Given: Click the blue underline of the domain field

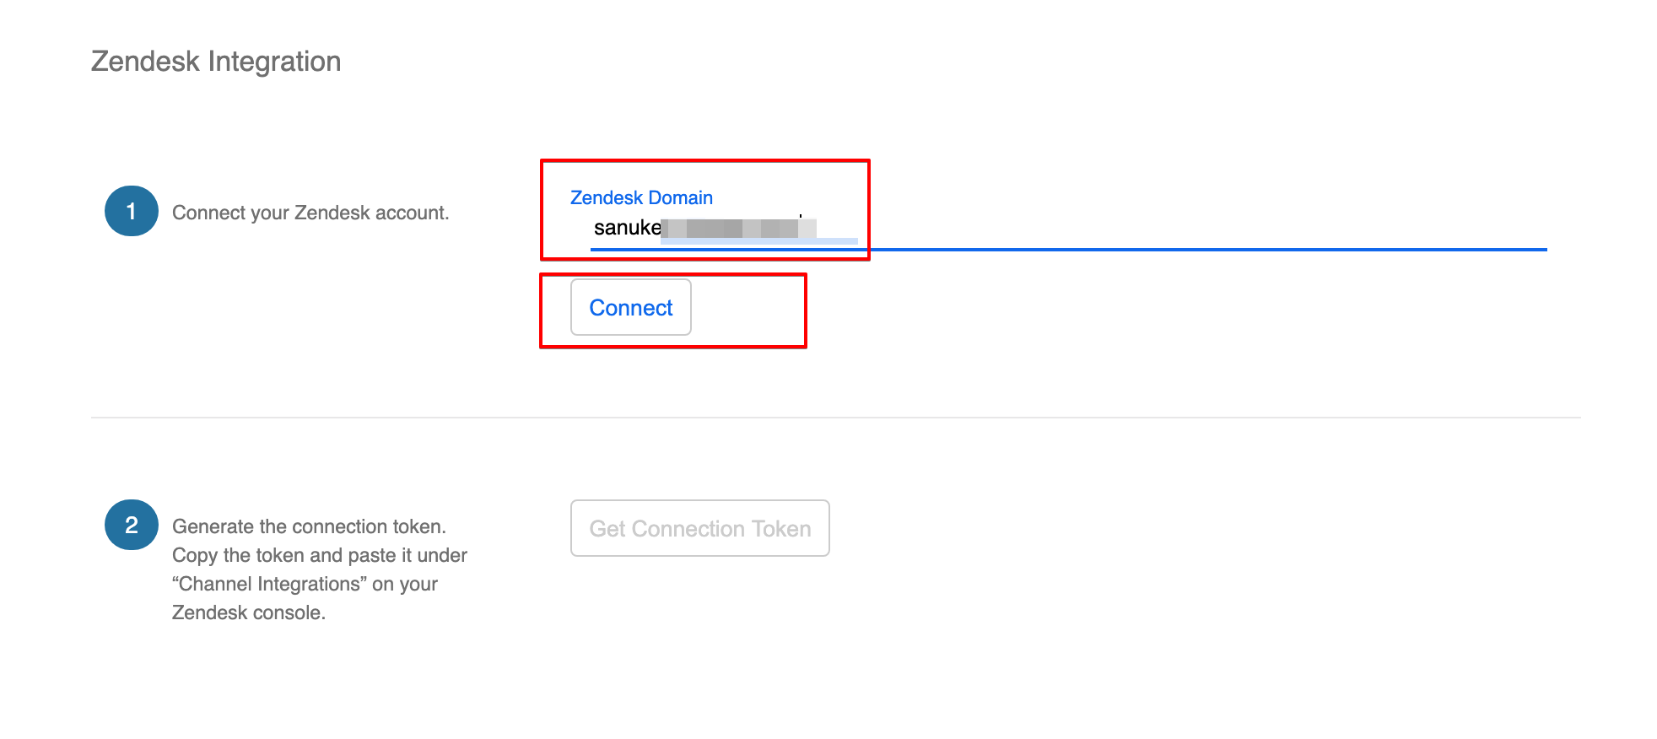Looking at the screenshot, I should (1068, 250).
